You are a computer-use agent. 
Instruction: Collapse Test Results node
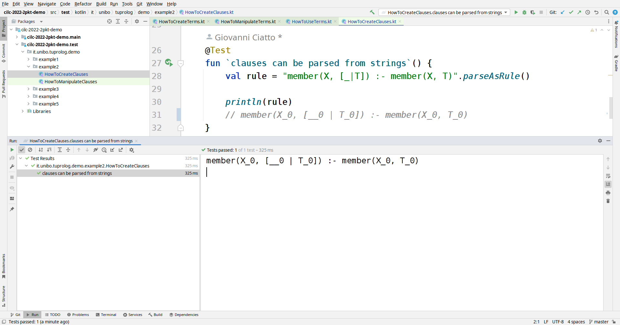click(x=21, y=158)
